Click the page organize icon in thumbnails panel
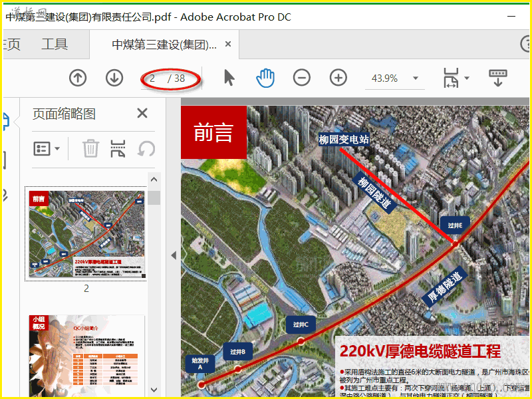The width and height of the screenshot is (532, 399). point(118,148)
